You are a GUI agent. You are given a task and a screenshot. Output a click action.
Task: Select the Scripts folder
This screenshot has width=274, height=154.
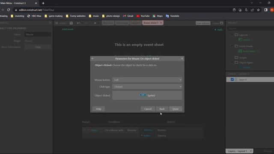click(x=241, y=57)
